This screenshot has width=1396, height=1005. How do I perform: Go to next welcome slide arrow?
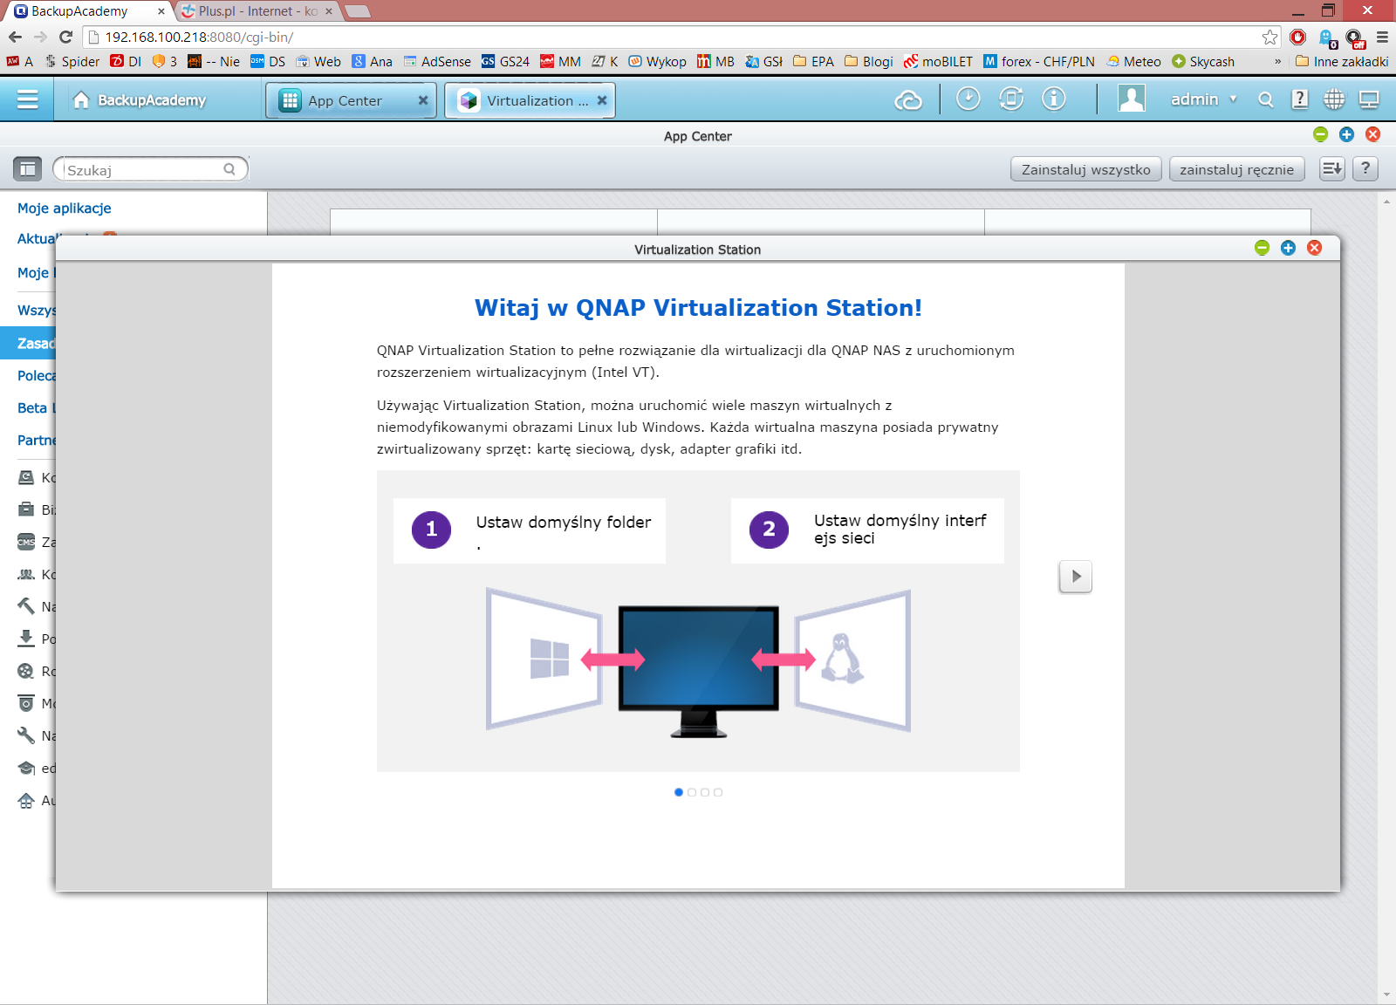point(1076,576)
